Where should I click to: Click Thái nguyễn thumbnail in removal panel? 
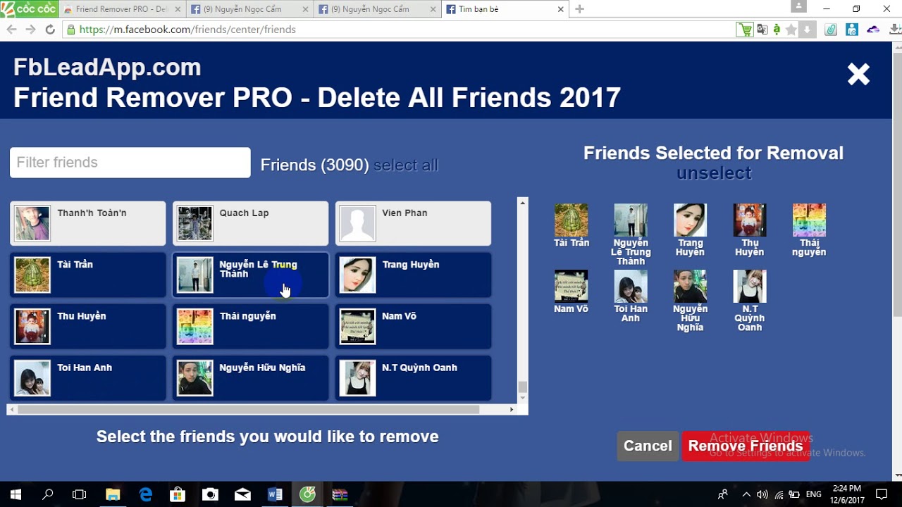(x=809, y=220)
